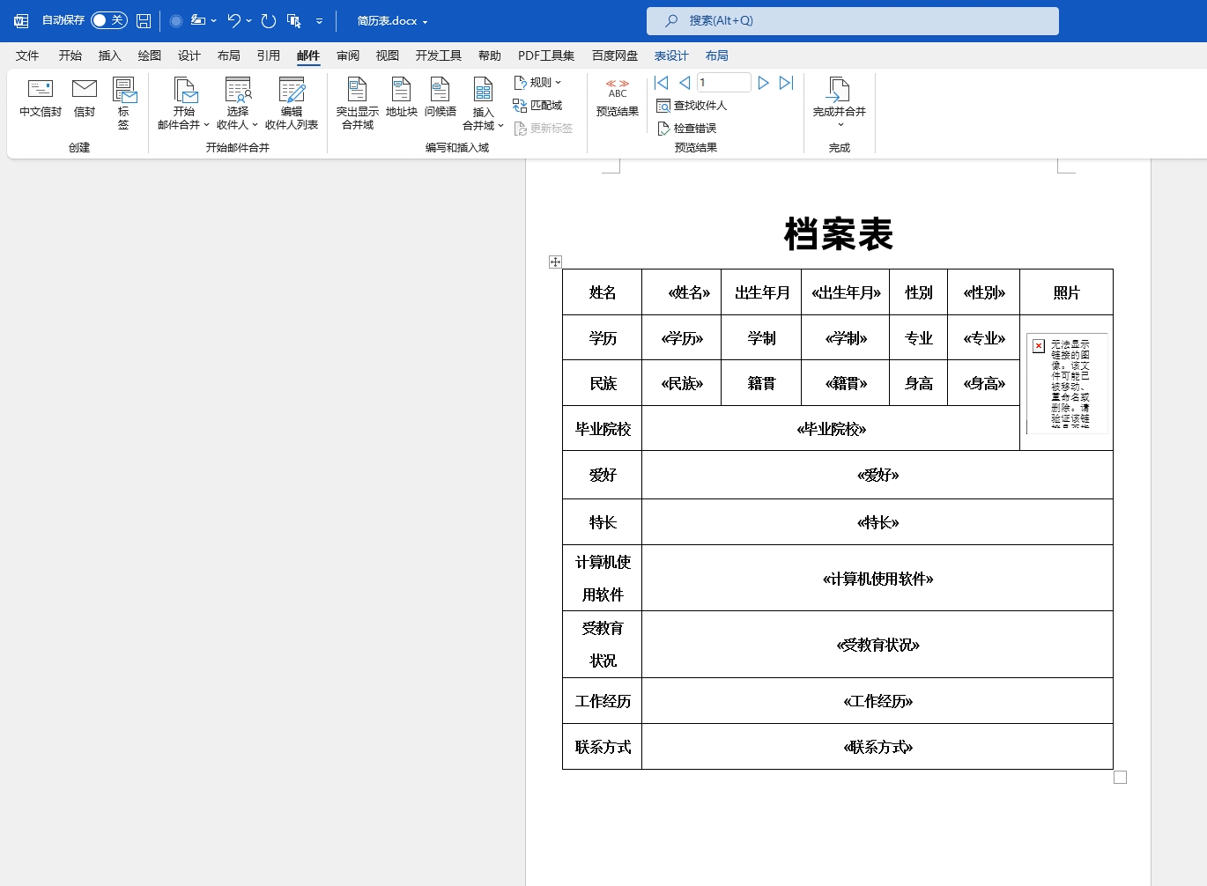Open the 文件 menu tab
The height and width of the screenshot is (886, 1207).
(27, 55)
